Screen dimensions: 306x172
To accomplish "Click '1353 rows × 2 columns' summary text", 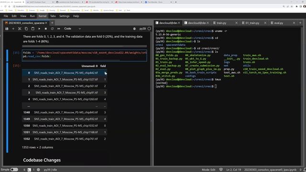I will pyautogui.click(x=37, y=147).
